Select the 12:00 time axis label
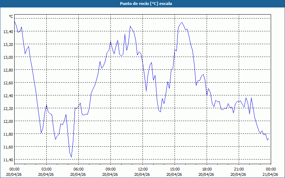This screenshot has width=285, height=178. point(143,169)
